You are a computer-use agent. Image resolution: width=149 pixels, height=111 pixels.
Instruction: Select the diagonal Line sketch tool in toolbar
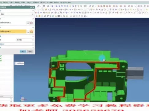pos(86,10)
